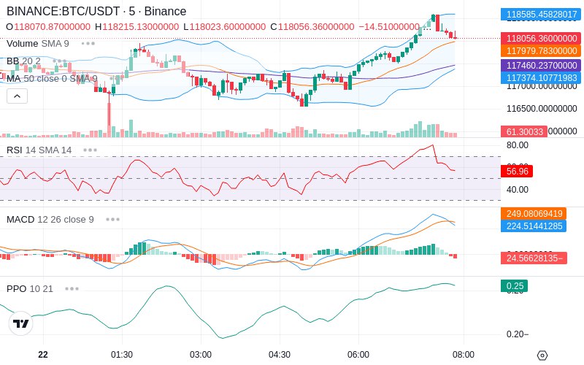Select the RSI 14 SMA 14 legend

click(39, 150)
